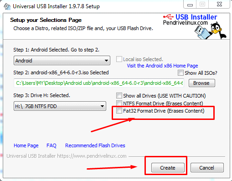Check Fat32 Format Drive (Erases Content)
Screen dimensions: 232x181
coord(119,111)
